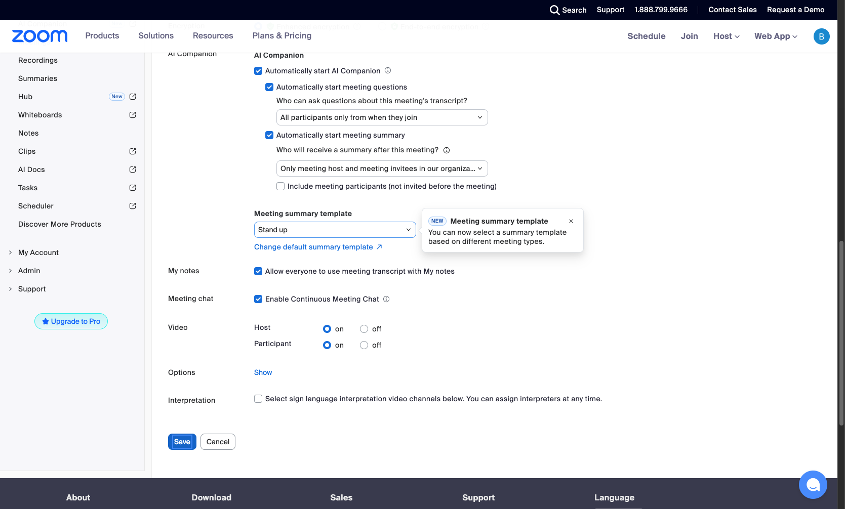Open the Solutions menu
This screenshot has height=509, width=845.
tap(156, 36)
